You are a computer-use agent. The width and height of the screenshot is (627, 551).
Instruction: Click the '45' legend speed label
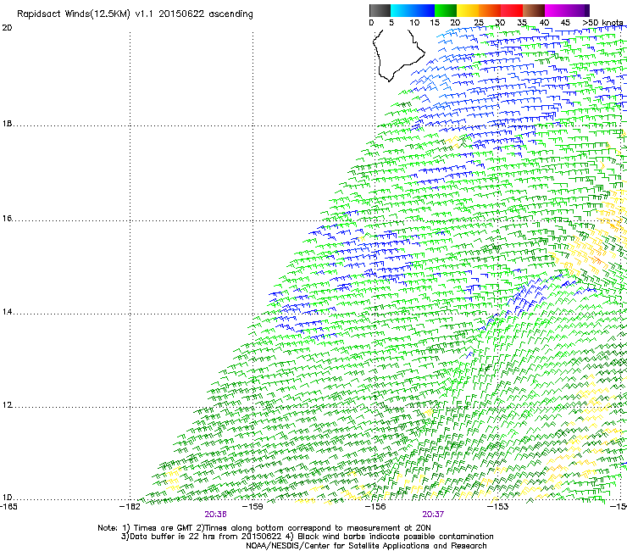(565, 23)
